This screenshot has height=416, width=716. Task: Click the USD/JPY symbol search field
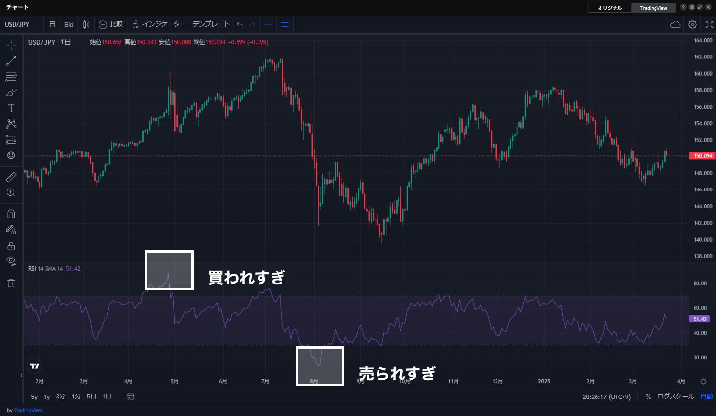click(x=18, y=24)
